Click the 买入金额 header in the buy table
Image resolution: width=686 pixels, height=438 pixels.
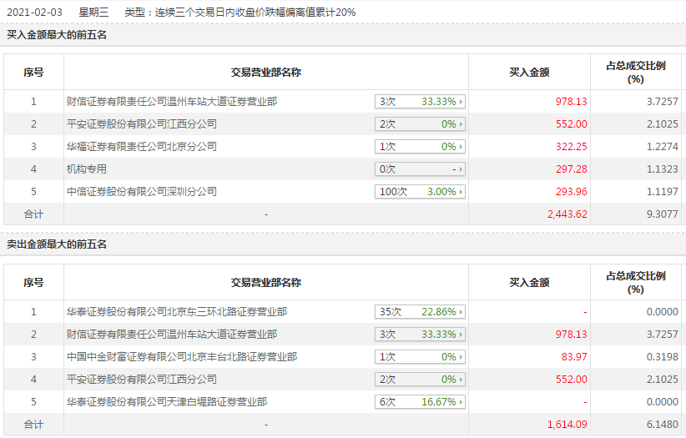pyautogui.click(x=529, y=73)
